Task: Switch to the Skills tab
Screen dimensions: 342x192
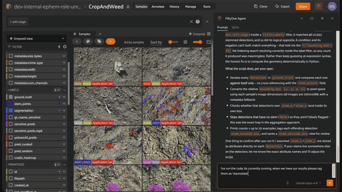Action: click(x=235, y=27)
